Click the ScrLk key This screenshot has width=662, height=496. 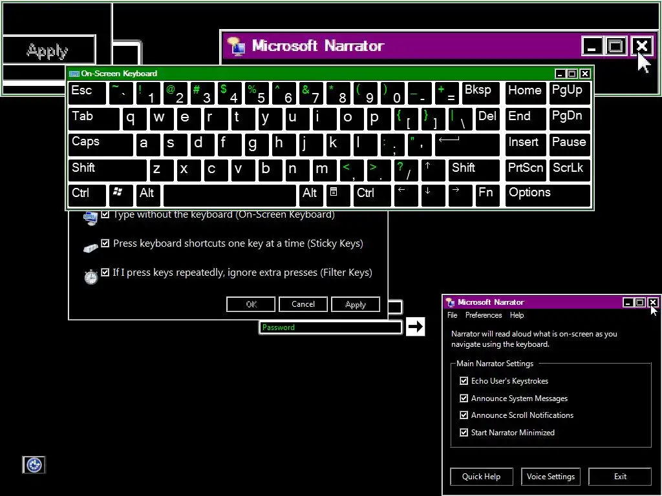pos(570,170)
